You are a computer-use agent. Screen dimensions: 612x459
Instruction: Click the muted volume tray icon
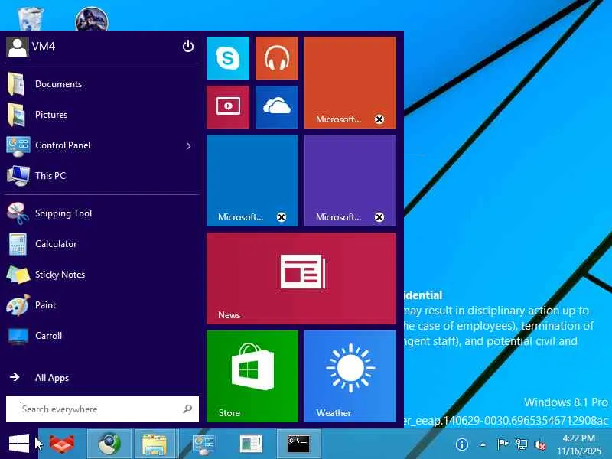coord(540,444)
